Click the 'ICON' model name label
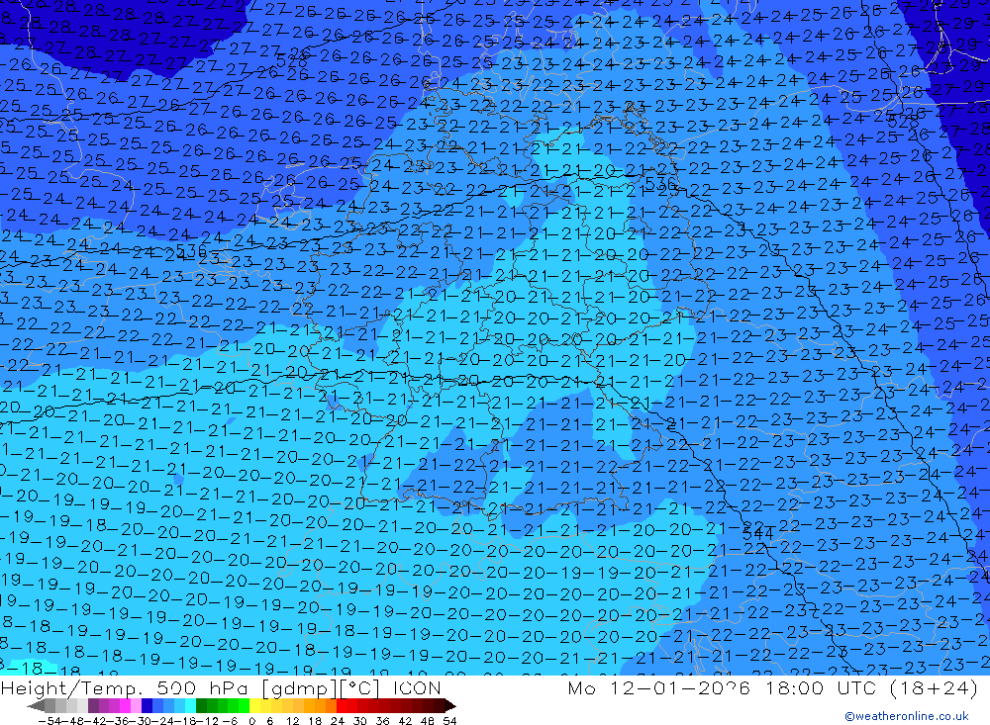This screenshot has height=725, width=990. pyautogui.click(x=417, y=687)
